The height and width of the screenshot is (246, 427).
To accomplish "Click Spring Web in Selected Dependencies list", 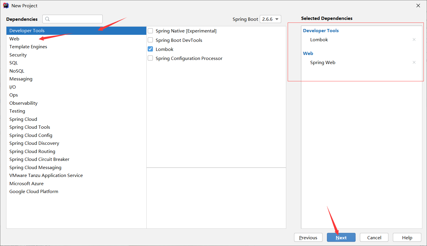I will 323,62.
